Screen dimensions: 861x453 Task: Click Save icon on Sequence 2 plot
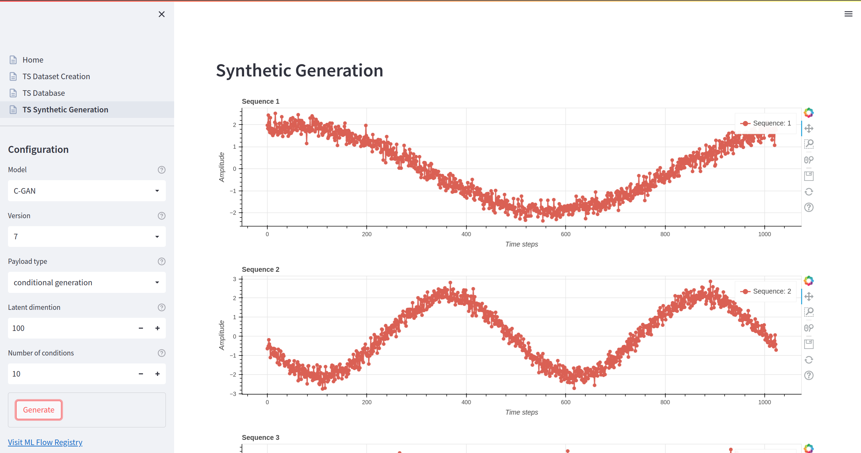point(809,344)
